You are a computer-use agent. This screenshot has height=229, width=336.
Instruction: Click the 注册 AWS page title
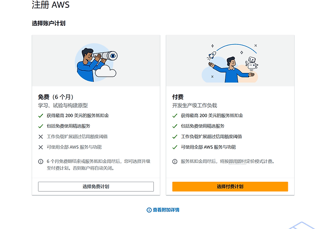tap(51, 5)
